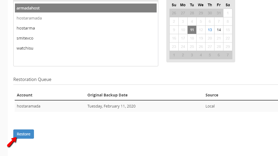The image size is (278, 156).
Task: Click calendar date 10
Action: click(183, 30)
